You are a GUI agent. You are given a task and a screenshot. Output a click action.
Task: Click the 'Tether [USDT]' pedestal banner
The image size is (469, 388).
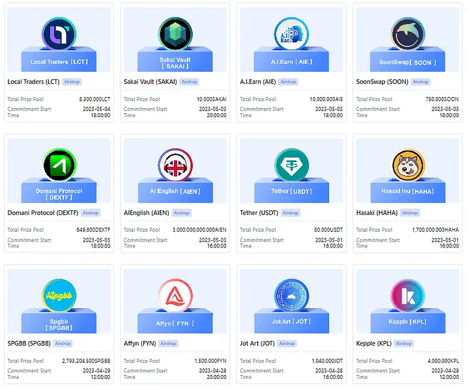pos(291,191)
